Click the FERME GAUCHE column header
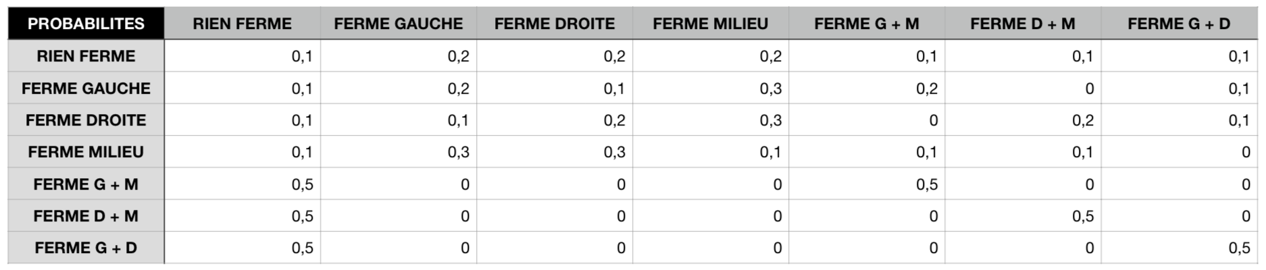Image resolution: width=1266 pixels, height=270 pixels. [399, 24]
